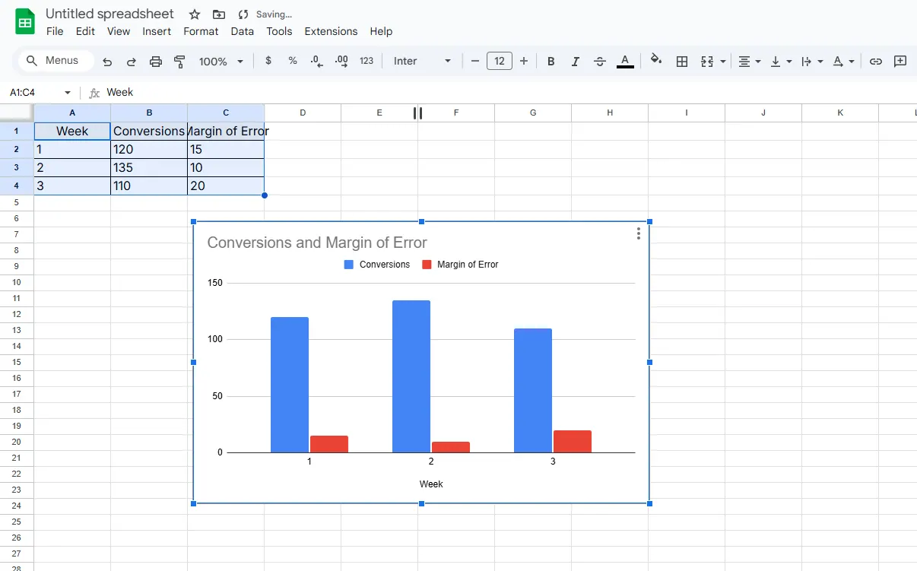Star the Untitled spreadsheet

[195, 14]
